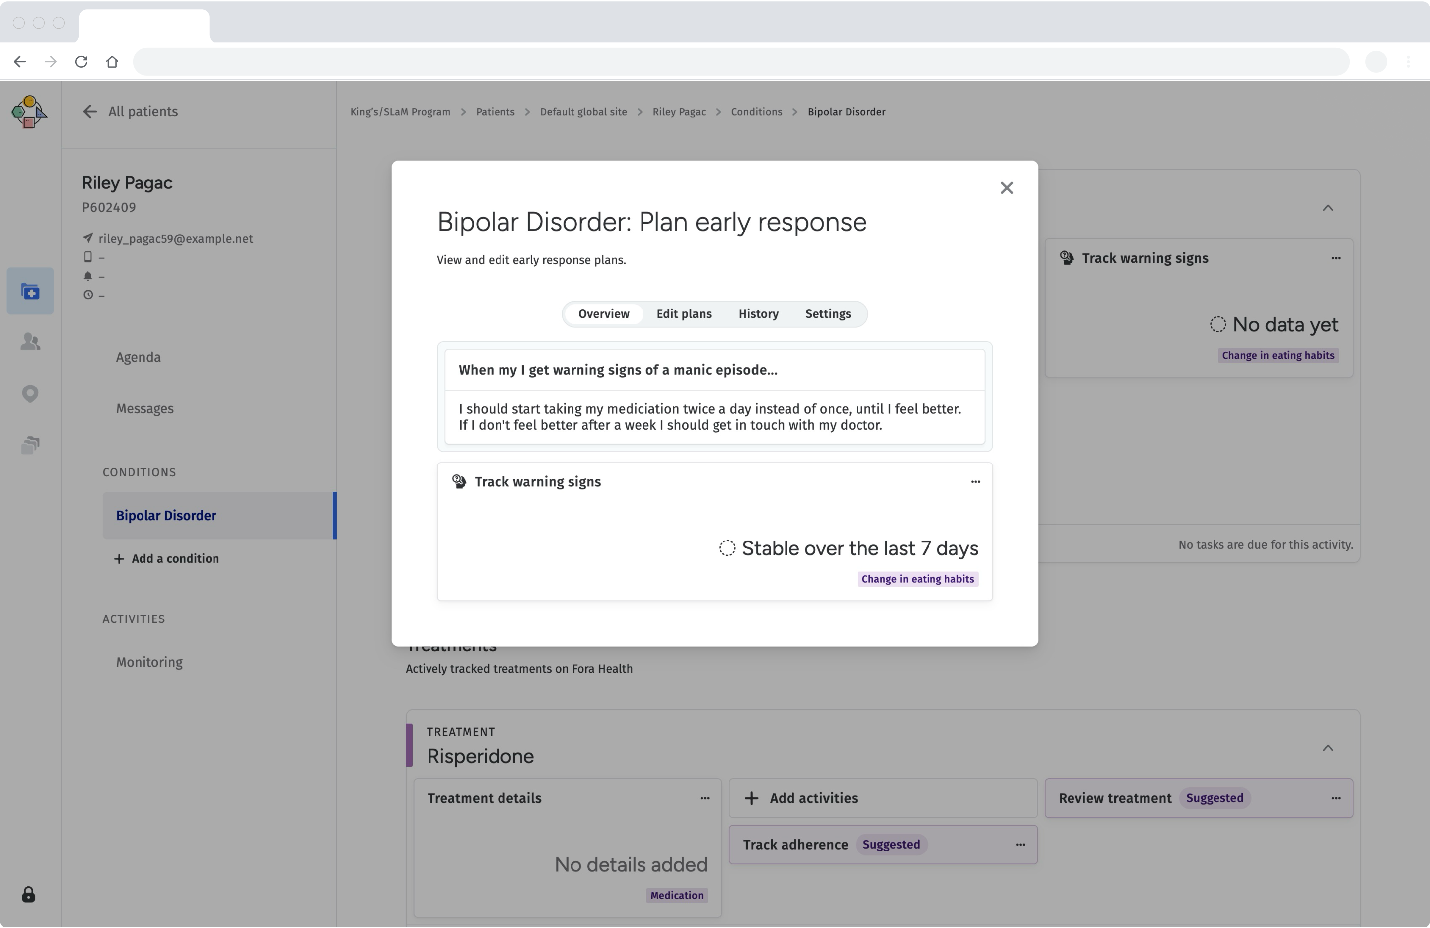Click the Fora Health logo icon
The width and height of the screenshot is (1430, 928).
(x=28, y=112)
